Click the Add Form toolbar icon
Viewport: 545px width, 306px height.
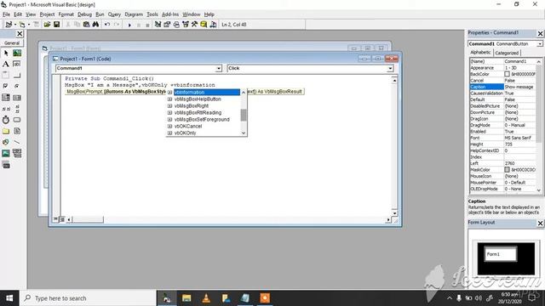pos(22,25)
